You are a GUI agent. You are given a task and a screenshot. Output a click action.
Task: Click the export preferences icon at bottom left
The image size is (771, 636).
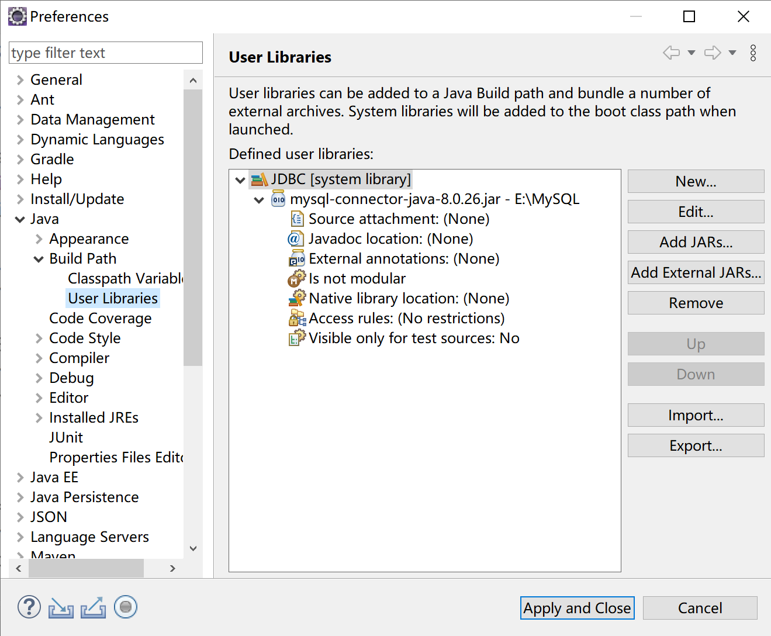tap(94, 607)
